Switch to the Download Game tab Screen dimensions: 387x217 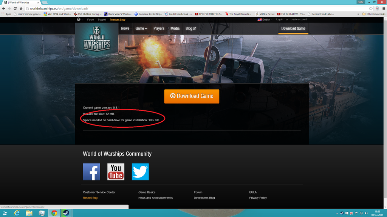[293, 29]
